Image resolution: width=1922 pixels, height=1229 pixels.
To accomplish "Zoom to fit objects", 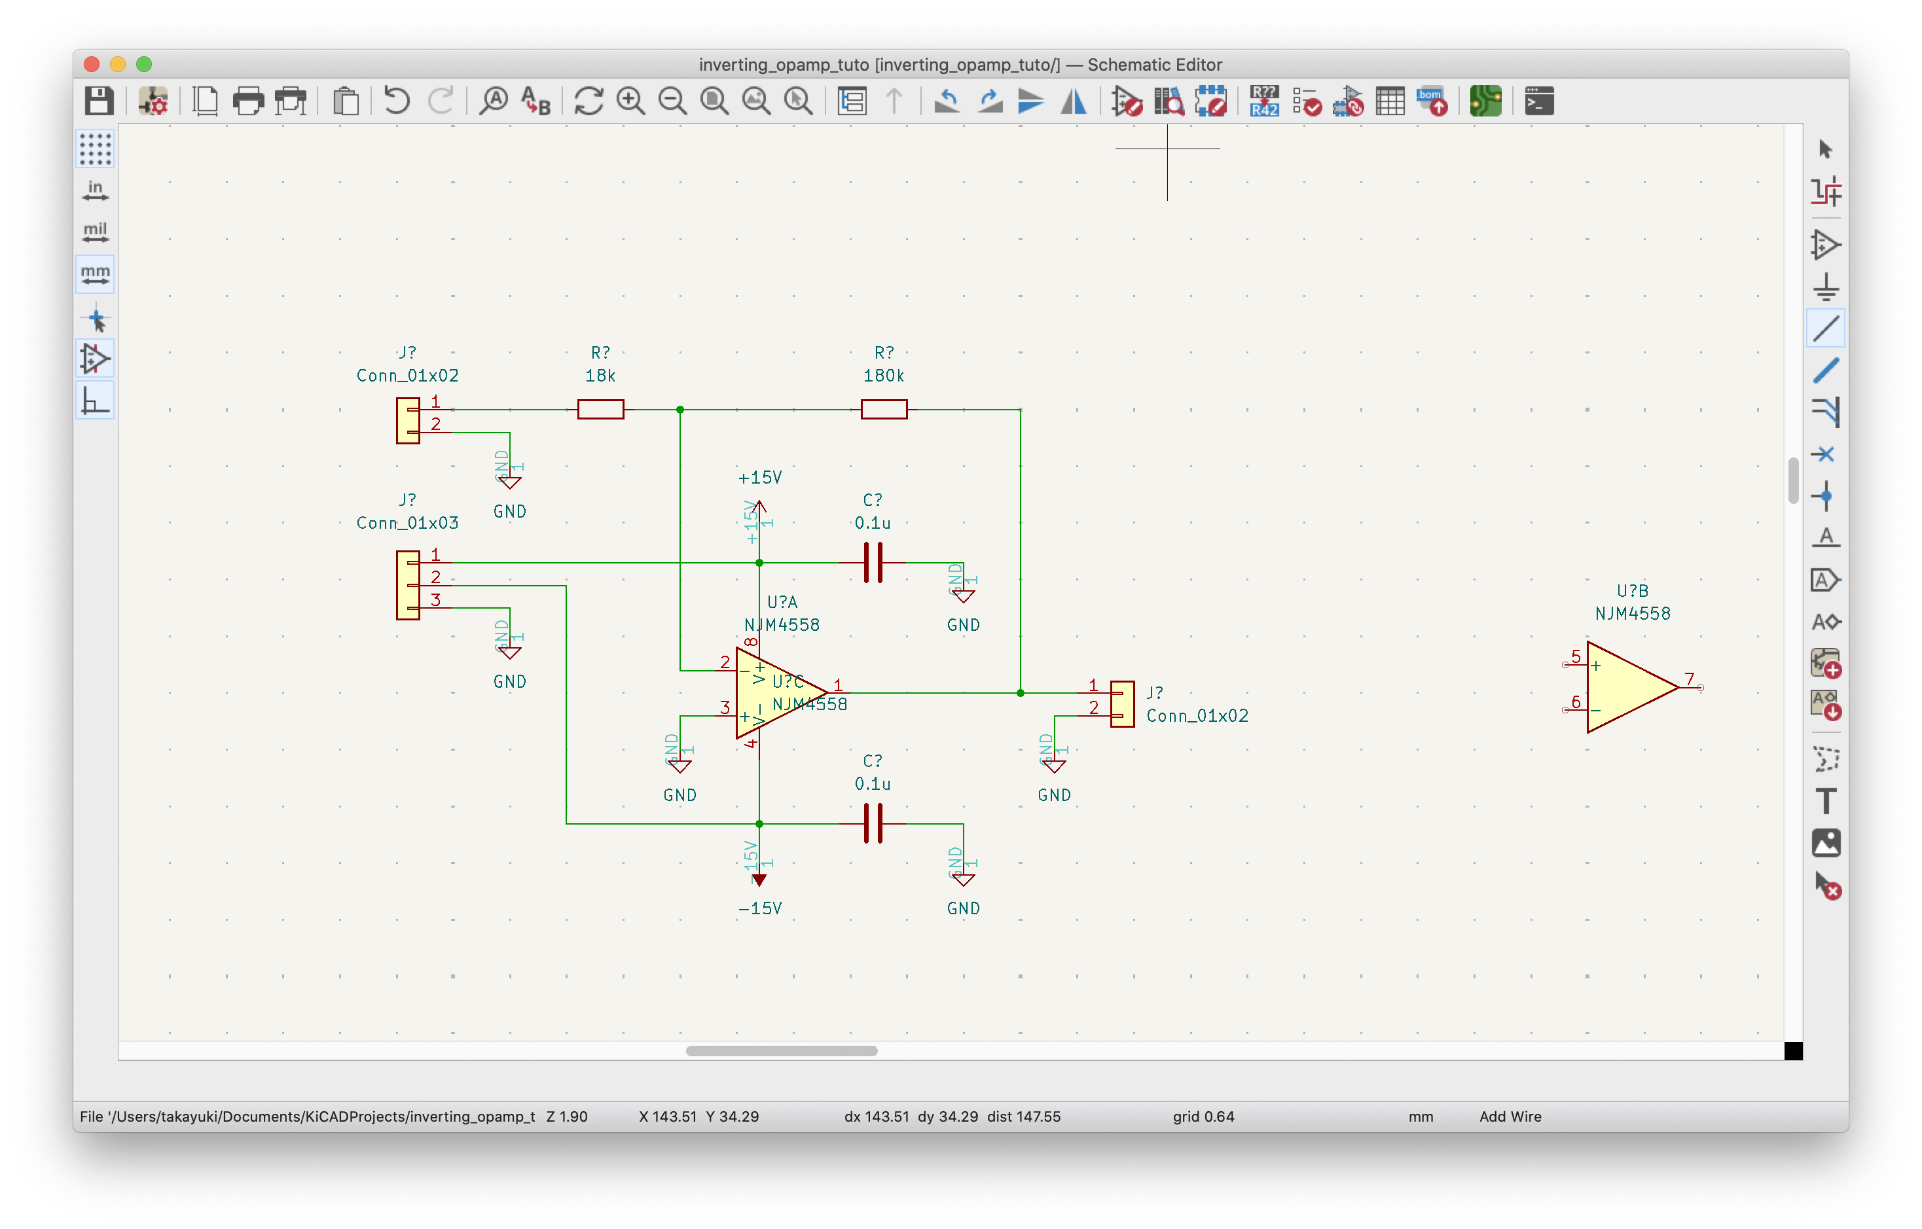I will tap(756, 101).
